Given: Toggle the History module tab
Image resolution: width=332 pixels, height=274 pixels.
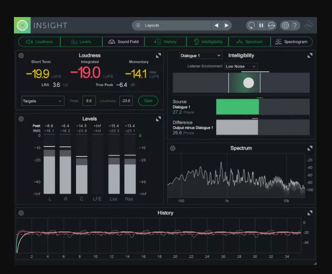Looking at the screenshot, I should click(165, 42).
